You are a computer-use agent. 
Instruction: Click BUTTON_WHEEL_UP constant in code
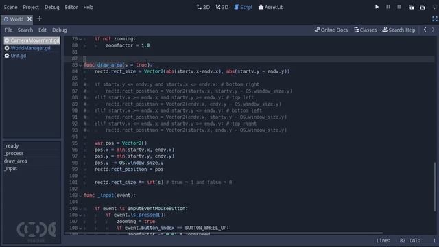(206, 228)
